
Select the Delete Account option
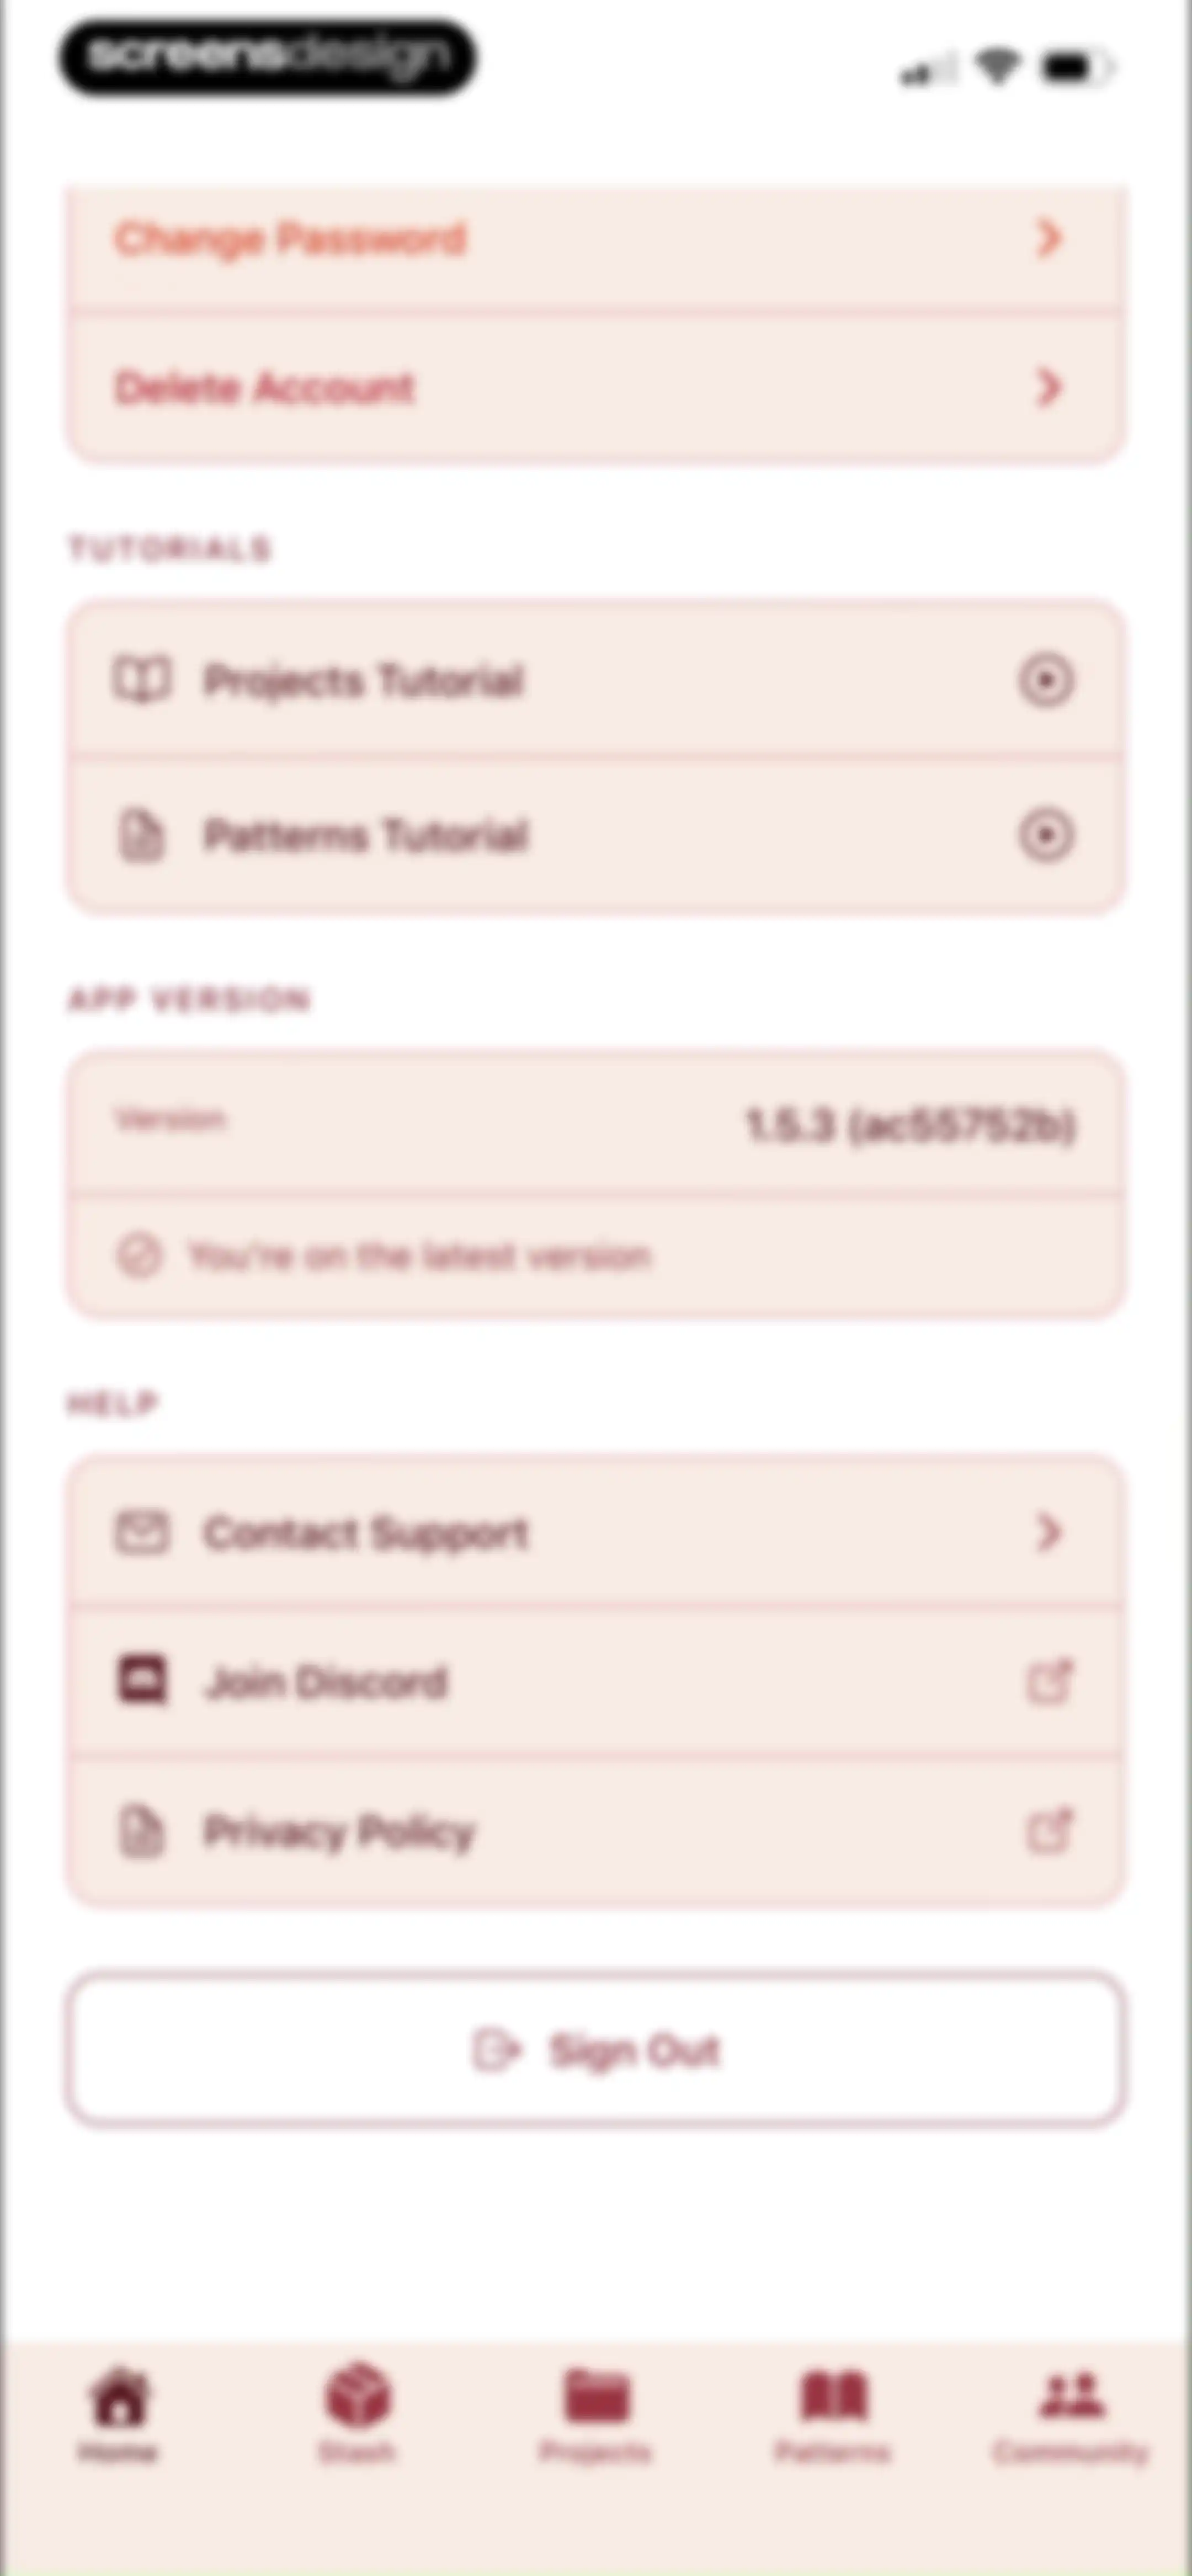point(597,387)
